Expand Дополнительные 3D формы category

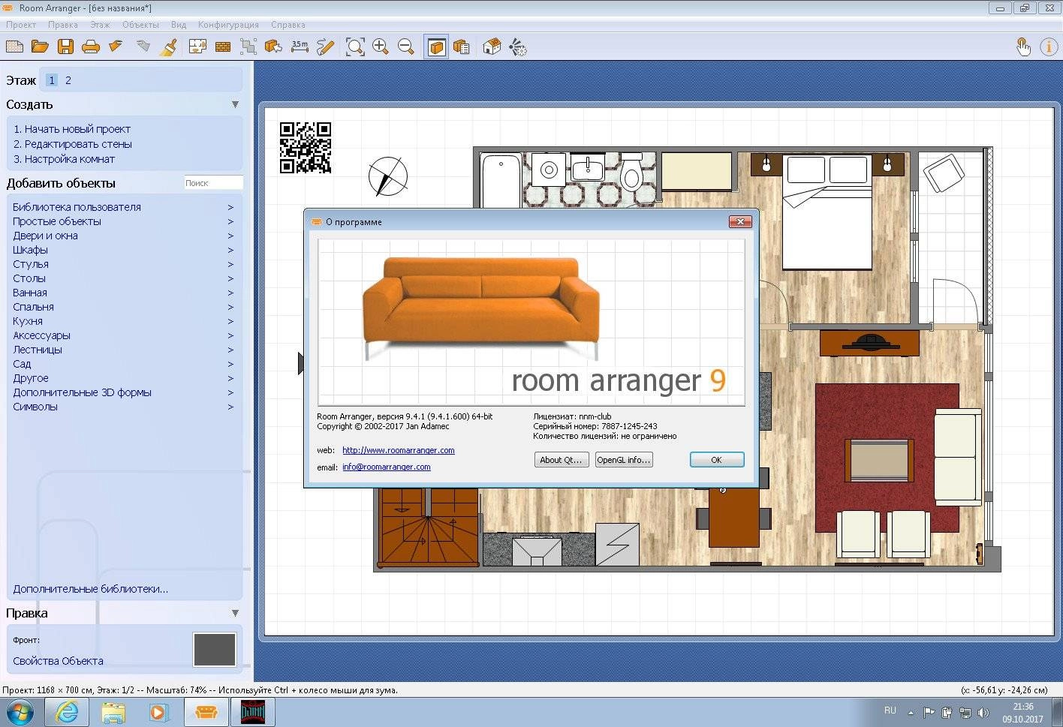pyautogui.click(x=123, y=392)
